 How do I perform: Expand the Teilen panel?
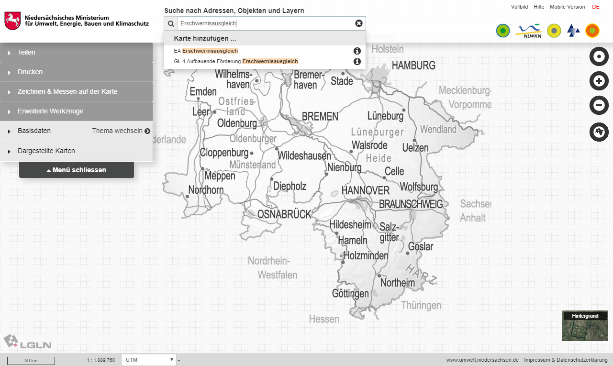[77, 53]
